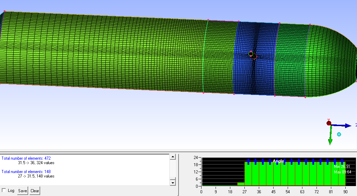Screen dimensions: 357x196
Task: Click the 'Angle' histogram title label
Action: click(x=278, y=161)
